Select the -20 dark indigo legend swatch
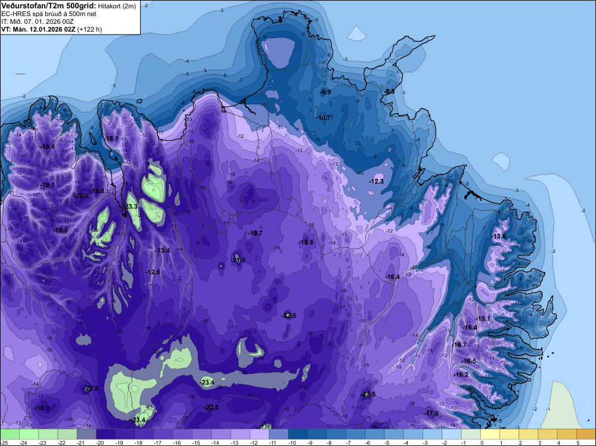This screenshot has height=446, width=596. coord(106,434)
